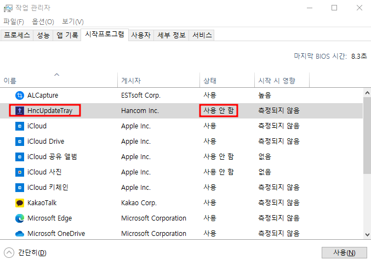
Task: Sort by the 상태 column header
Action: tap(227, 80)
